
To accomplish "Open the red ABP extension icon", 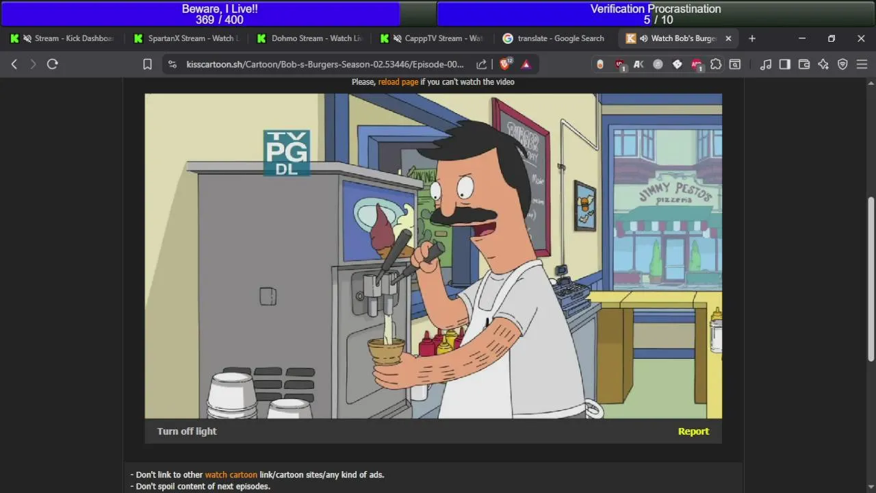I will tap(697, 64).
